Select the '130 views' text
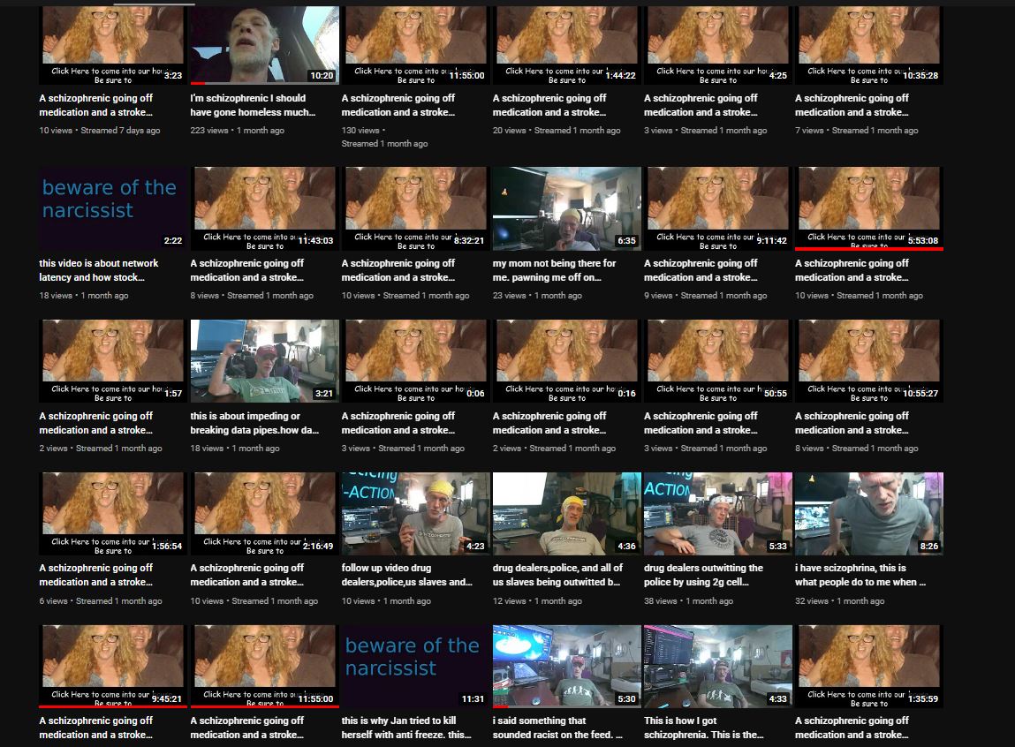This screenshot has height=747, width=1015. click(360, 131)
